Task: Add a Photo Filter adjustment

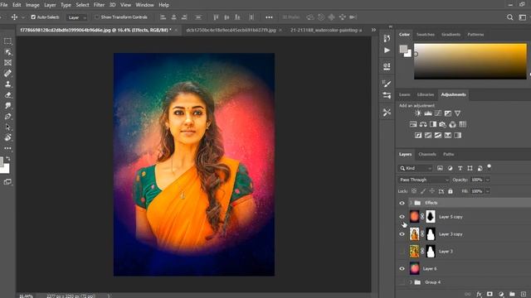Action: tap(442, 124)
